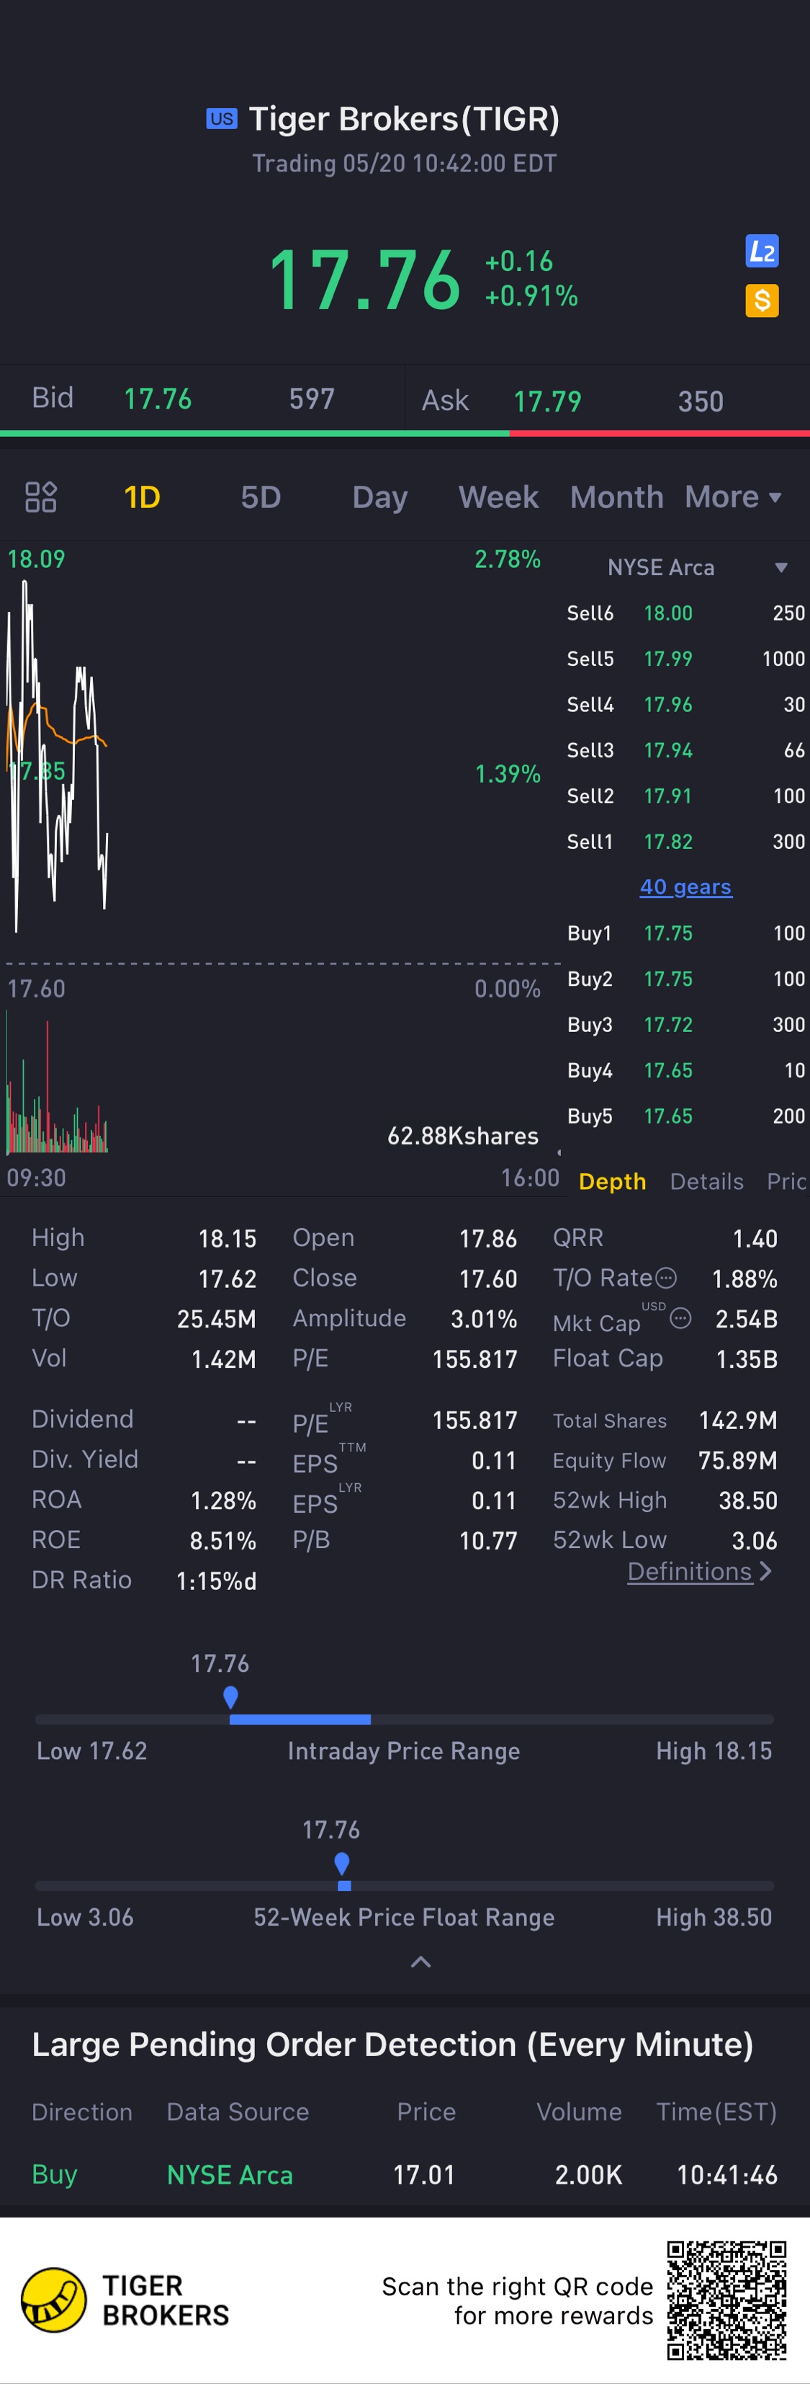810x2384 pixels.
Task: Tap the Tiger Brokers logo
Action: point(53,2300)
